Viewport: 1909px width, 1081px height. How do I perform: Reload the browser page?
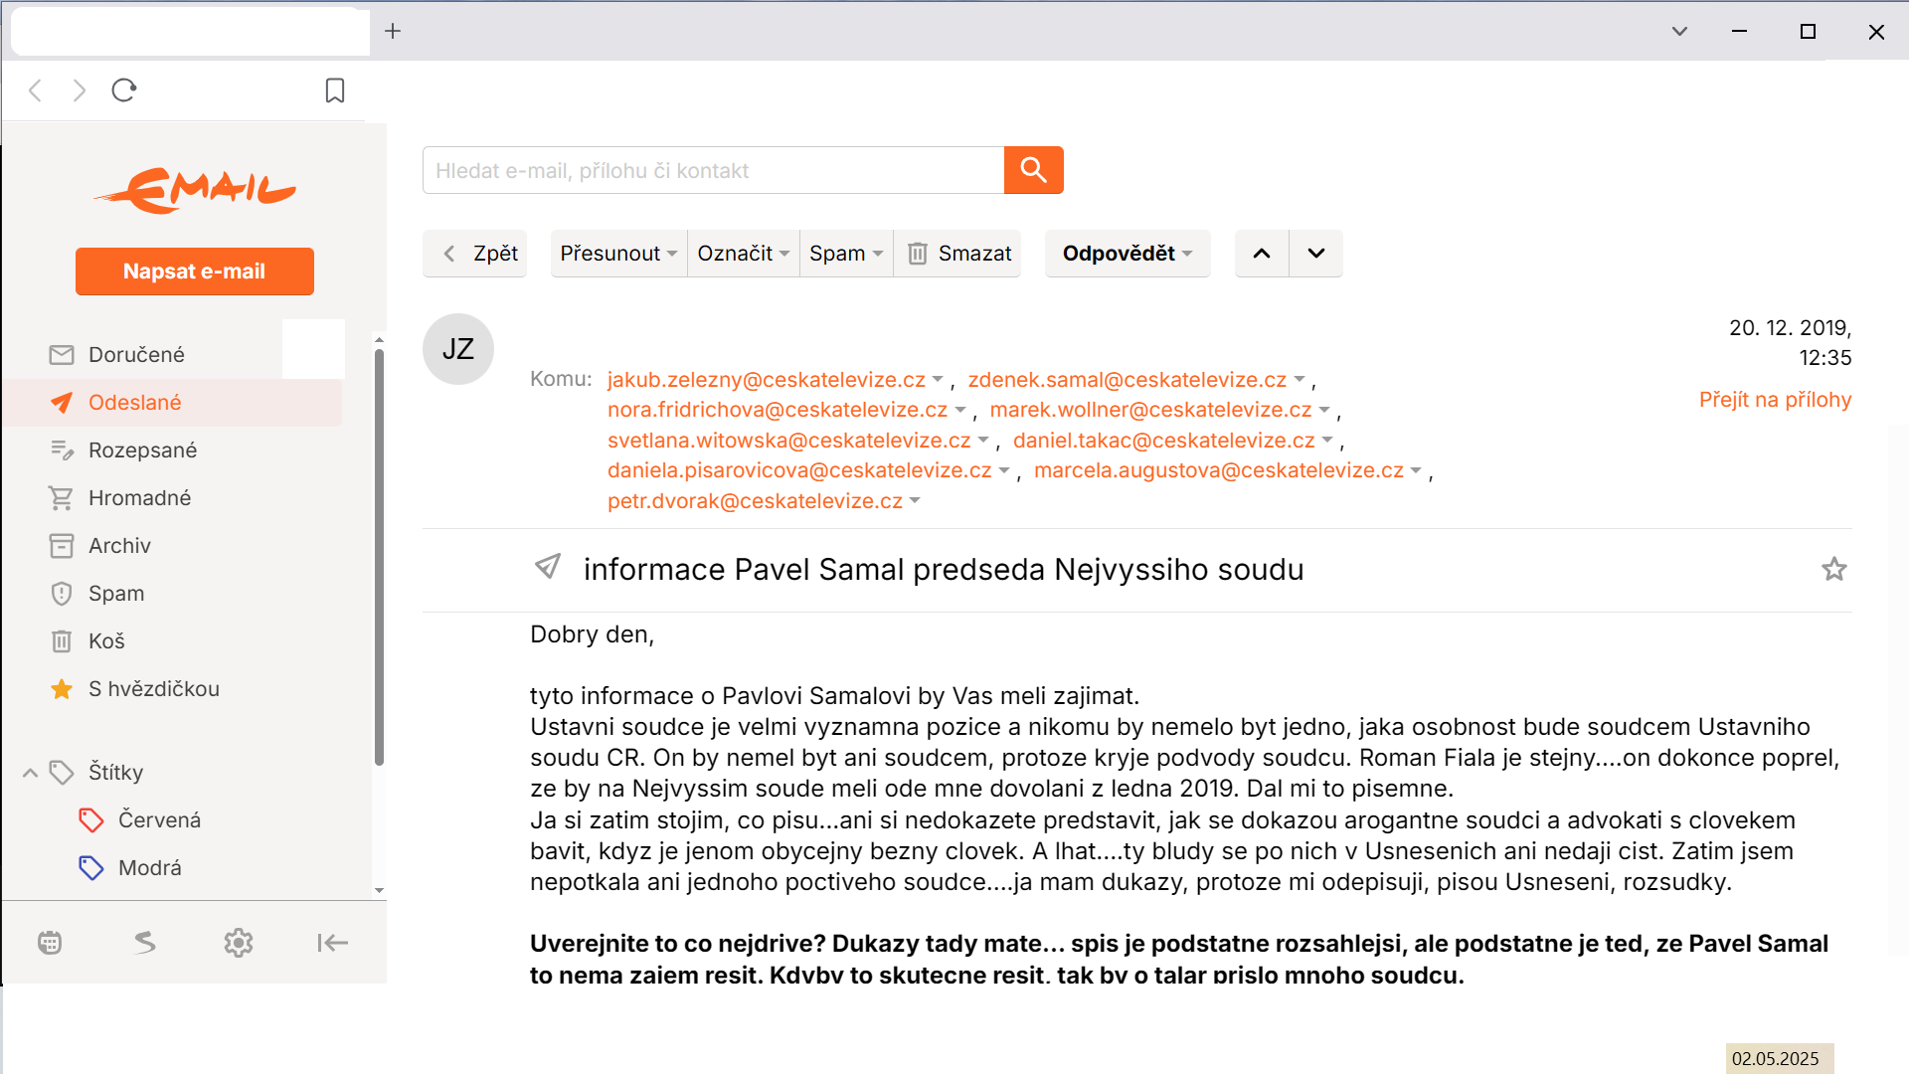124,90
